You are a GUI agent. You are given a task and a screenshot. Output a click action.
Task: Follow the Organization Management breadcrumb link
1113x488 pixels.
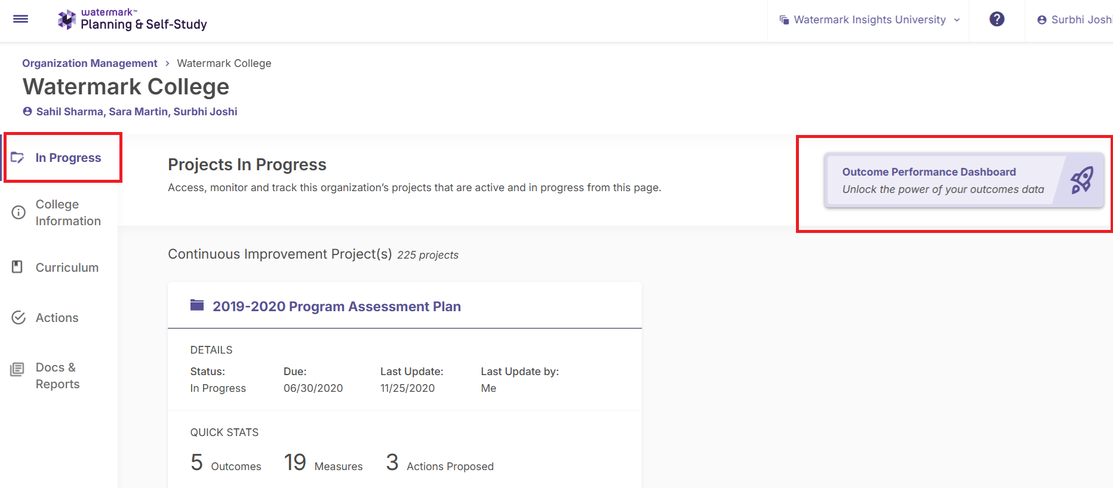tap(90, 63)
